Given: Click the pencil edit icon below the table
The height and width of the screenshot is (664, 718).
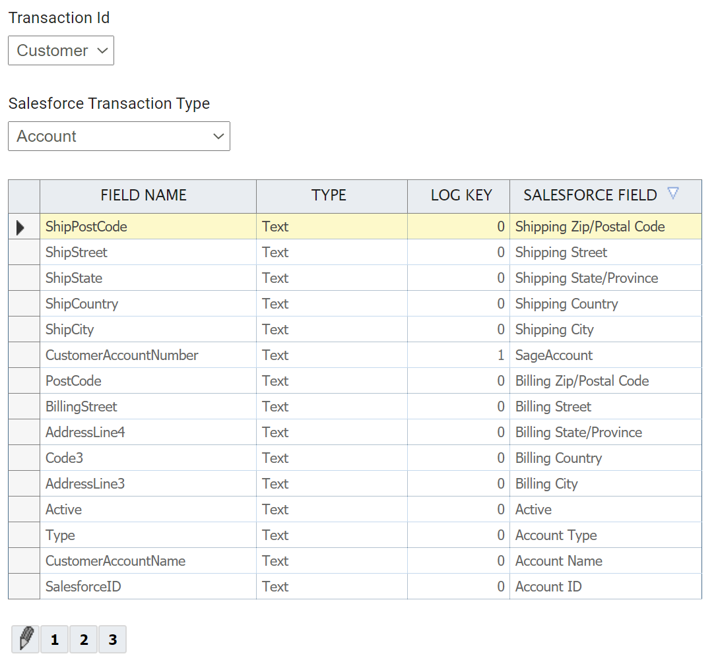Looking at the screenshot, I should click(x=26, y=639).
